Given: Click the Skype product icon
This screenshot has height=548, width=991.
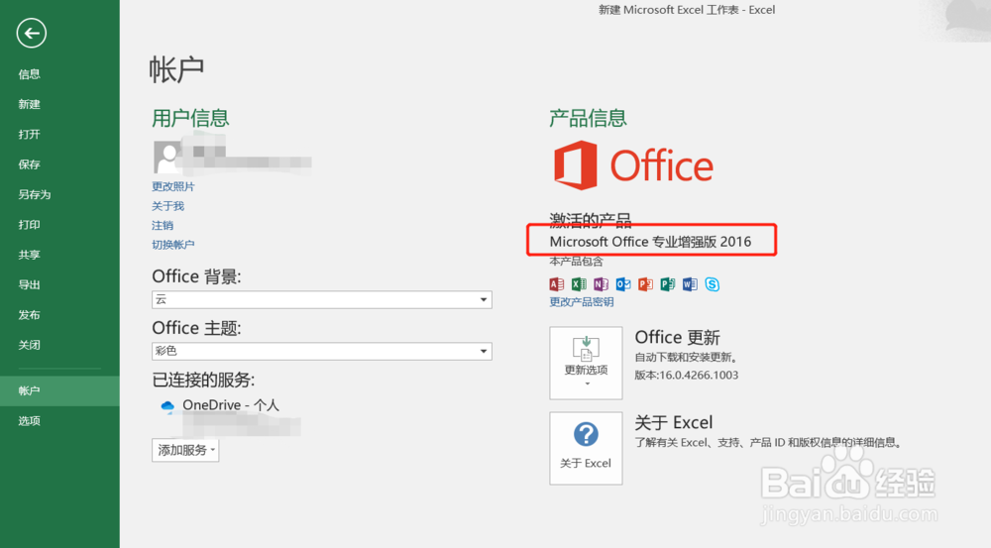Looking at the screenshot, I should pos(713,284).
